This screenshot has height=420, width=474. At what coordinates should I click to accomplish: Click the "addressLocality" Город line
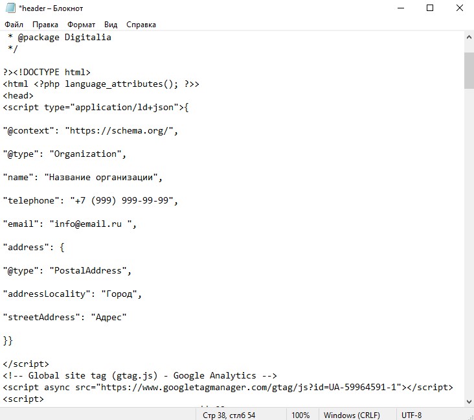[x=73, y=294]
